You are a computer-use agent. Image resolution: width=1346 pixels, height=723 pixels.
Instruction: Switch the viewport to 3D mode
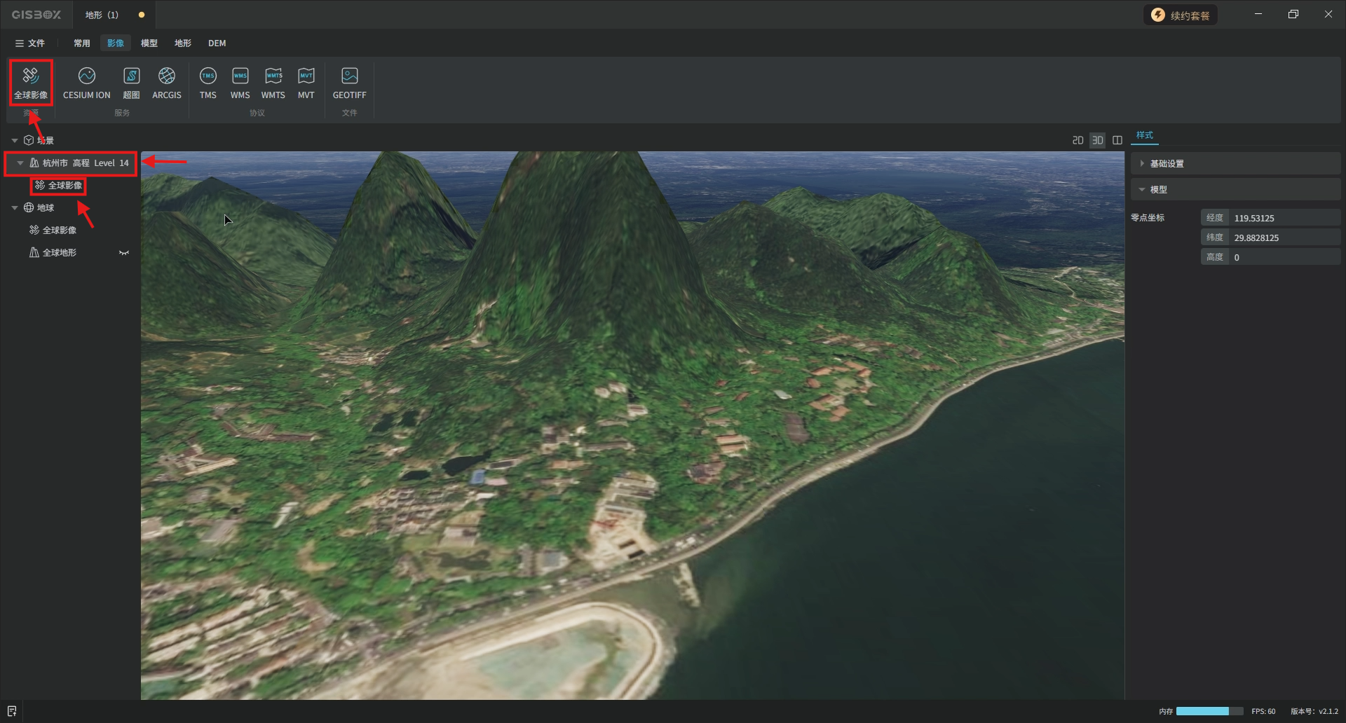1097,140
